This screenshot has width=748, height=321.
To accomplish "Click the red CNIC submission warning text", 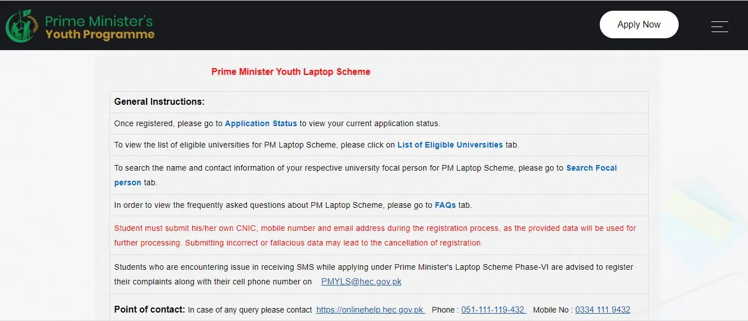I will [x=375, y=235].
